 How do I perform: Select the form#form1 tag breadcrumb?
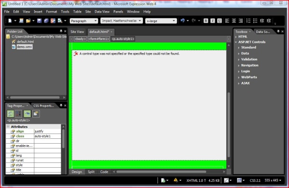pyautogui.click(x=99, y=39)
